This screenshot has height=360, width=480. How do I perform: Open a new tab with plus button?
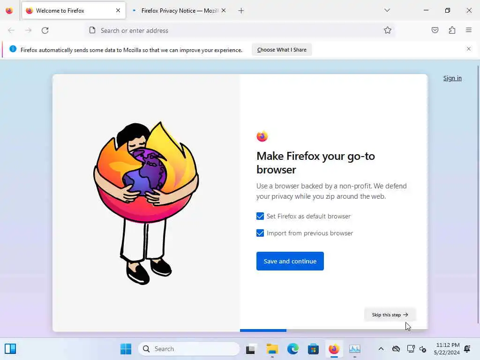(241, 11)
